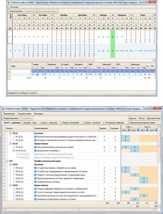The height and width of the screenshot is (214, 163).
Task: Click info icon for Измерения в радиоэлектронных системах
Action: pos(35,199)
